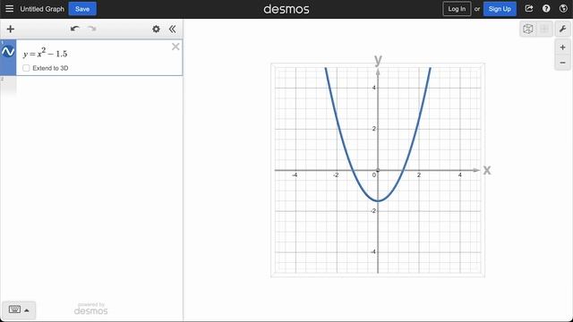Delete the expression with the X button
573x322 pixels.
tap(175, 47)
